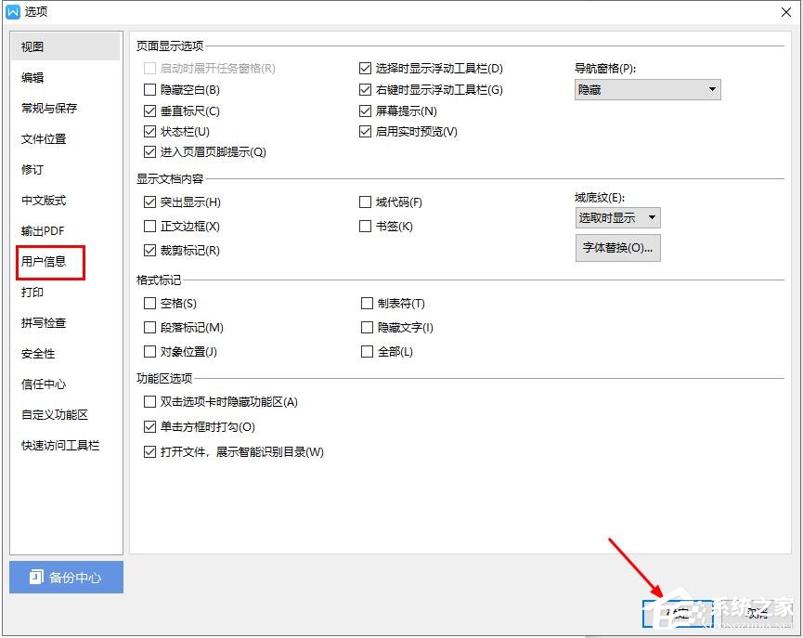Click the 字体替换(O) font substitution button
803x638 pixels.
pos(617,248)
